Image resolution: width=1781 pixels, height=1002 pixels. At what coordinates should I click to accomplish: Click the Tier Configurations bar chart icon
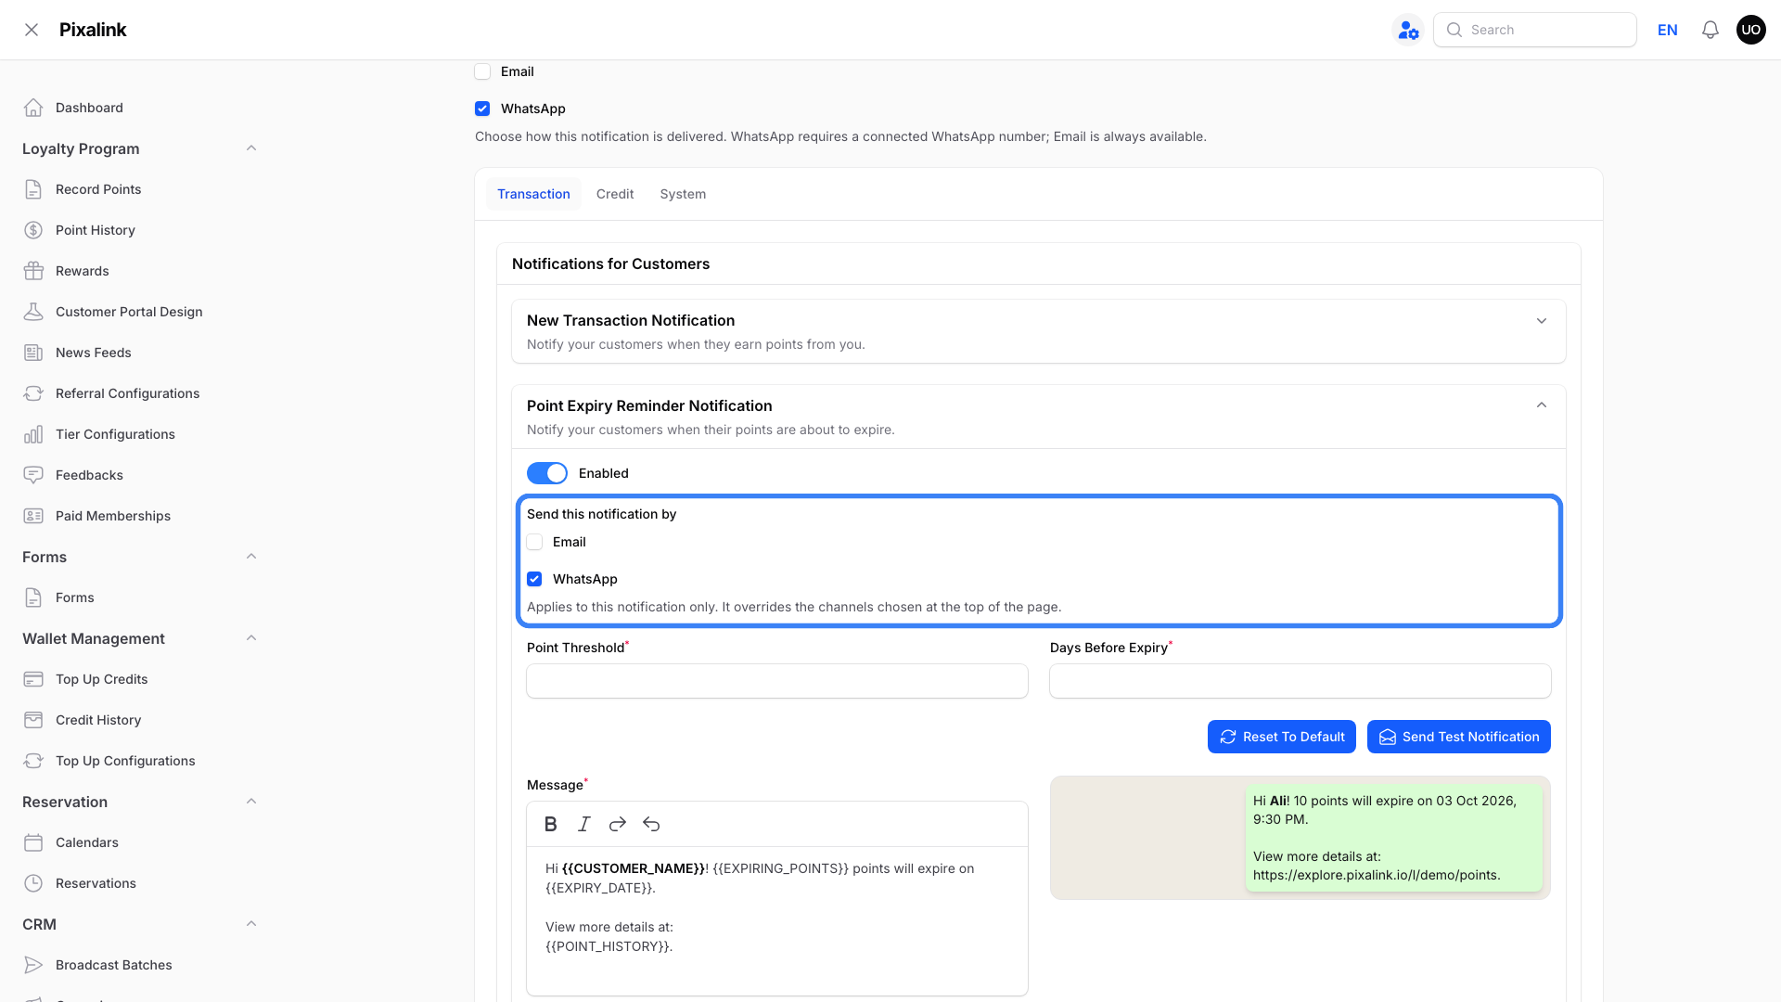tap(33, 434)
